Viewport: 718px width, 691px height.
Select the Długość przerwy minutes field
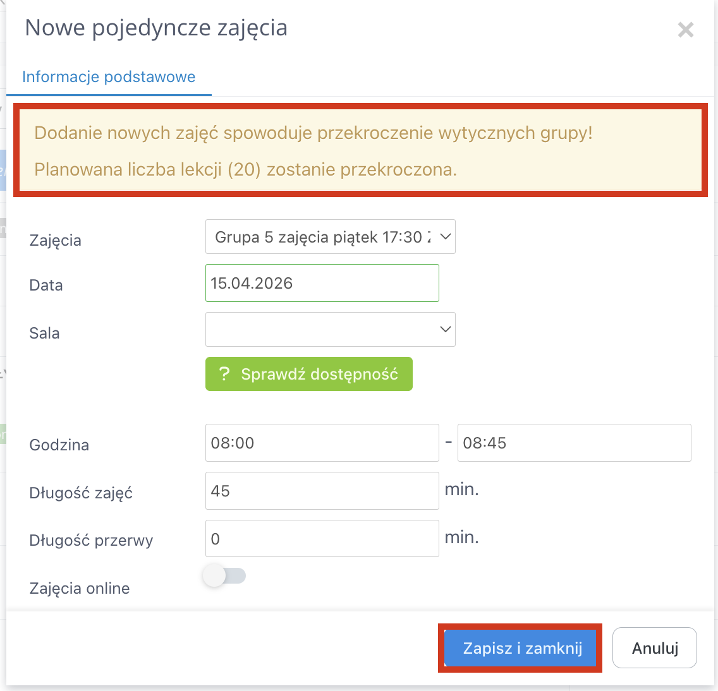point(322,539)
